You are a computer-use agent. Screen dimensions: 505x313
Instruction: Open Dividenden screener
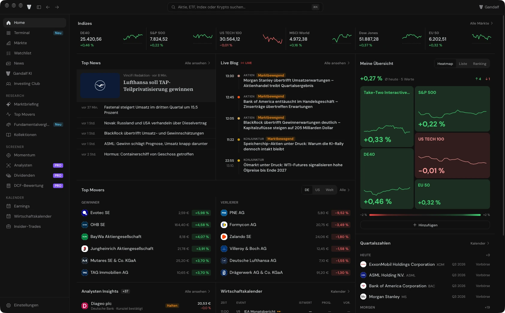34,175
